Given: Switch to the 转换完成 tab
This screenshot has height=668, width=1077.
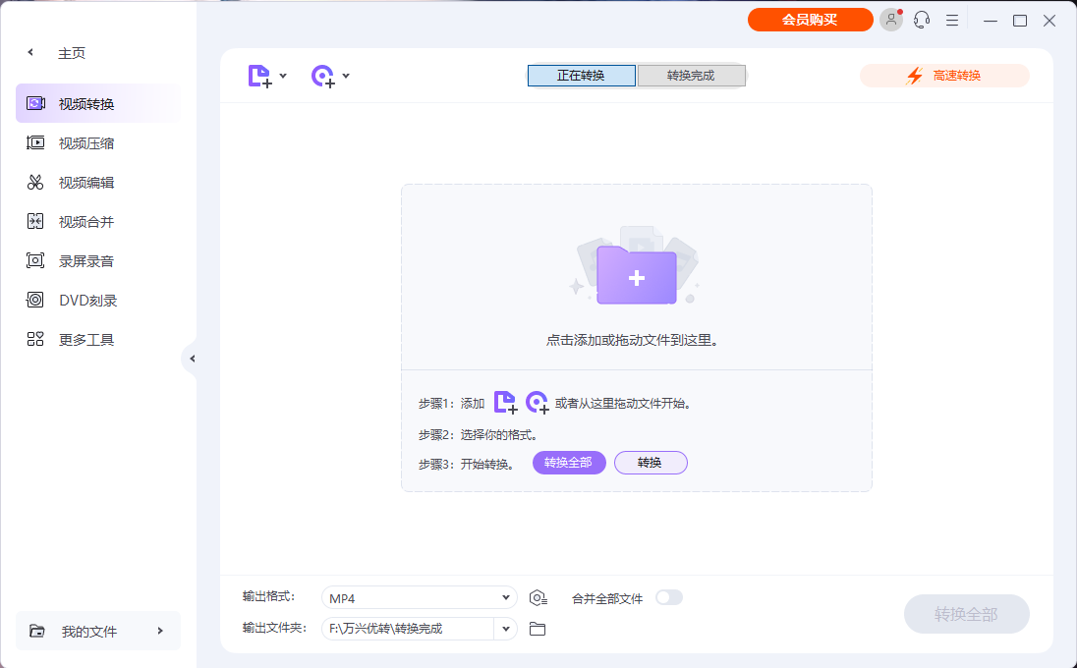Looking at the screenshot, I should tap(691, 75).
